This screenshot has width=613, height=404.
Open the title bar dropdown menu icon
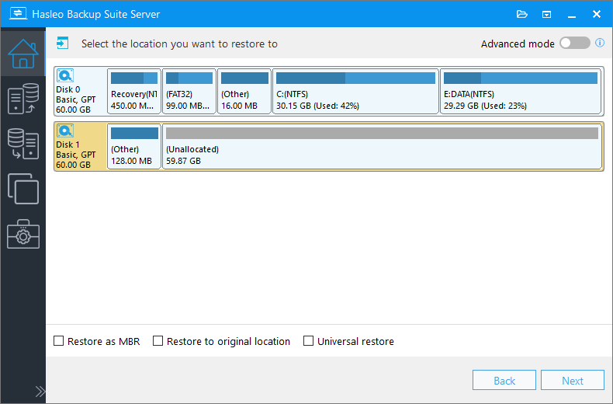coord(546,15)
